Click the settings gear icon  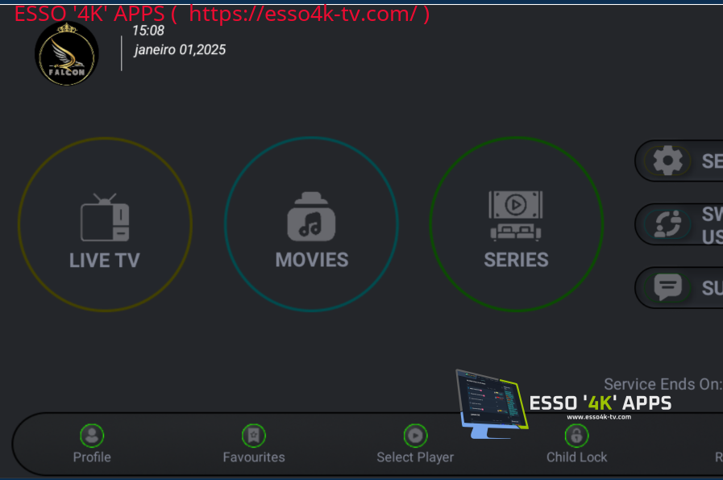pyautogui.click(x=667, y=161)
